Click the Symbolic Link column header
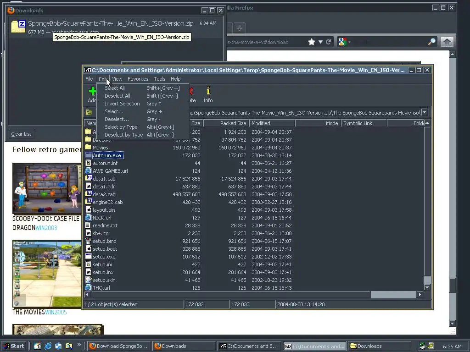Viewport: 470px width, 352px height. (x=364, y=123)
